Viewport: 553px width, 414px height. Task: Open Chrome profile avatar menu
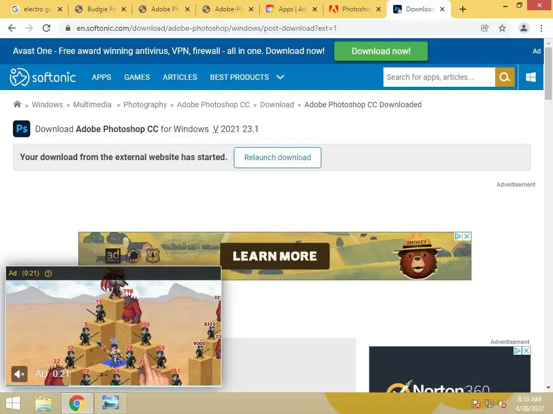tap(524, 28)
